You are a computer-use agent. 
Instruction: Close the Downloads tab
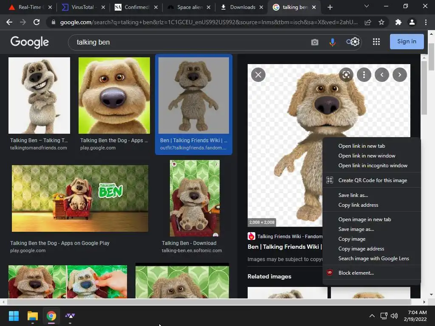coord(261,7)
